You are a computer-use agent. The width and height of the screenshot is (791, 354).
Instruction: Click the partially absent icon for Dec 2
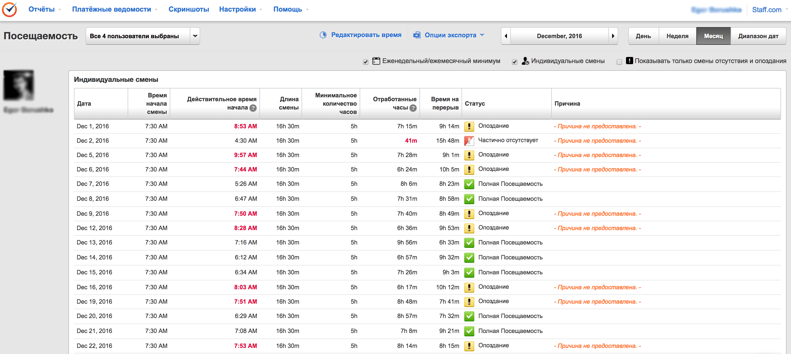(469, 140)
